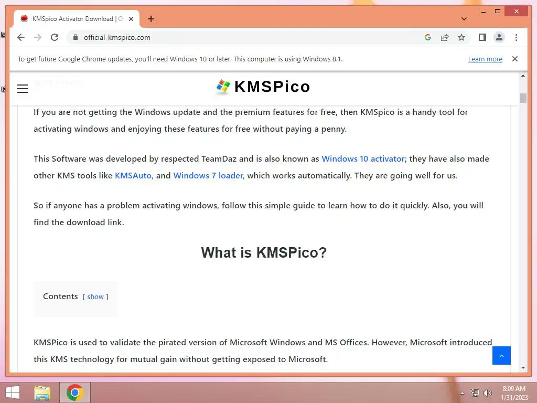Click the page scrollbar down arrow
The width and height of the screenshot is (537, 403).
coord(523,368)
